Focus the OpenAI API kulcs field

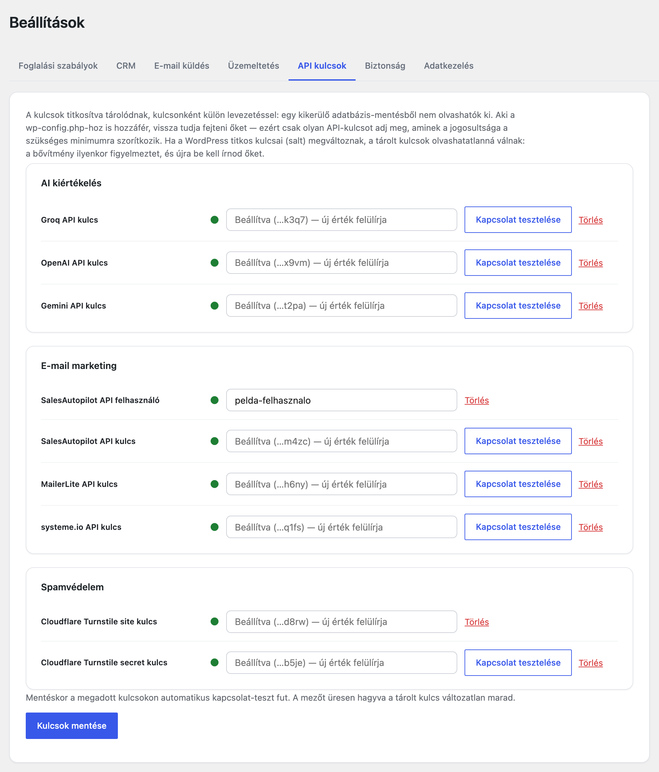pos(341,263)
